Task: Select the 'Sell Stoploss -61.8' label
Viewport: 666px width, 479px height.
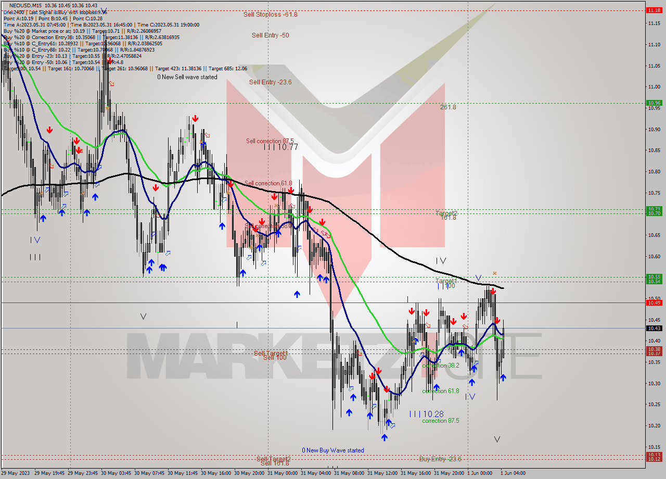Action: 271,15
